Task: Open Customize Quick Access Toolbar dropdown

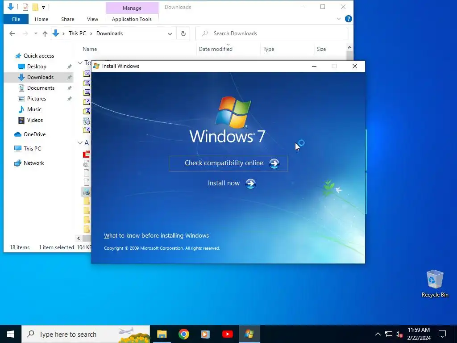Action: tap(43, 7)
